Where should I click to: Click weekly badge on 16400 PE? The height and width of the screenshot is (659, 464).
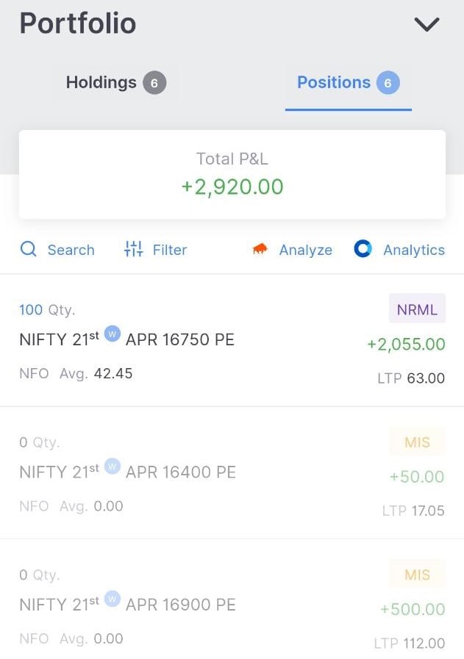pos(112,466)
